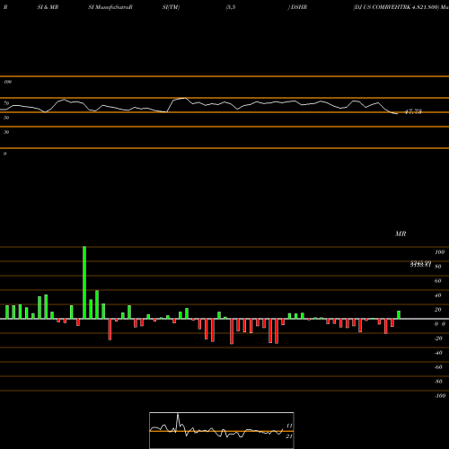Open the mini chart thumbnail at bottom
This screenshot has width=449, height=449.
tap(222, 430)
